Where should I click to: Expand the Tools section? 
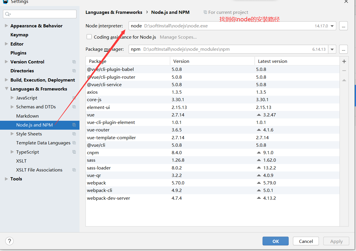click(6, 179)
